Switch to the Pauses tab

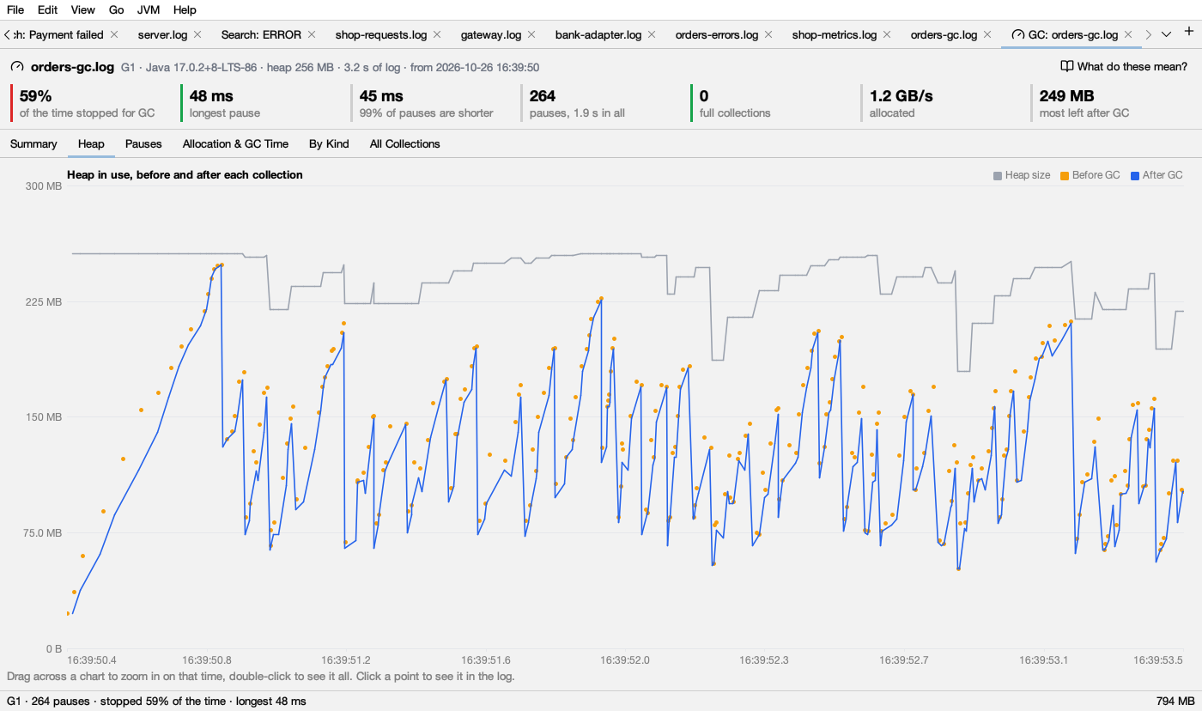pyautogui.click(x=143, y=144)
